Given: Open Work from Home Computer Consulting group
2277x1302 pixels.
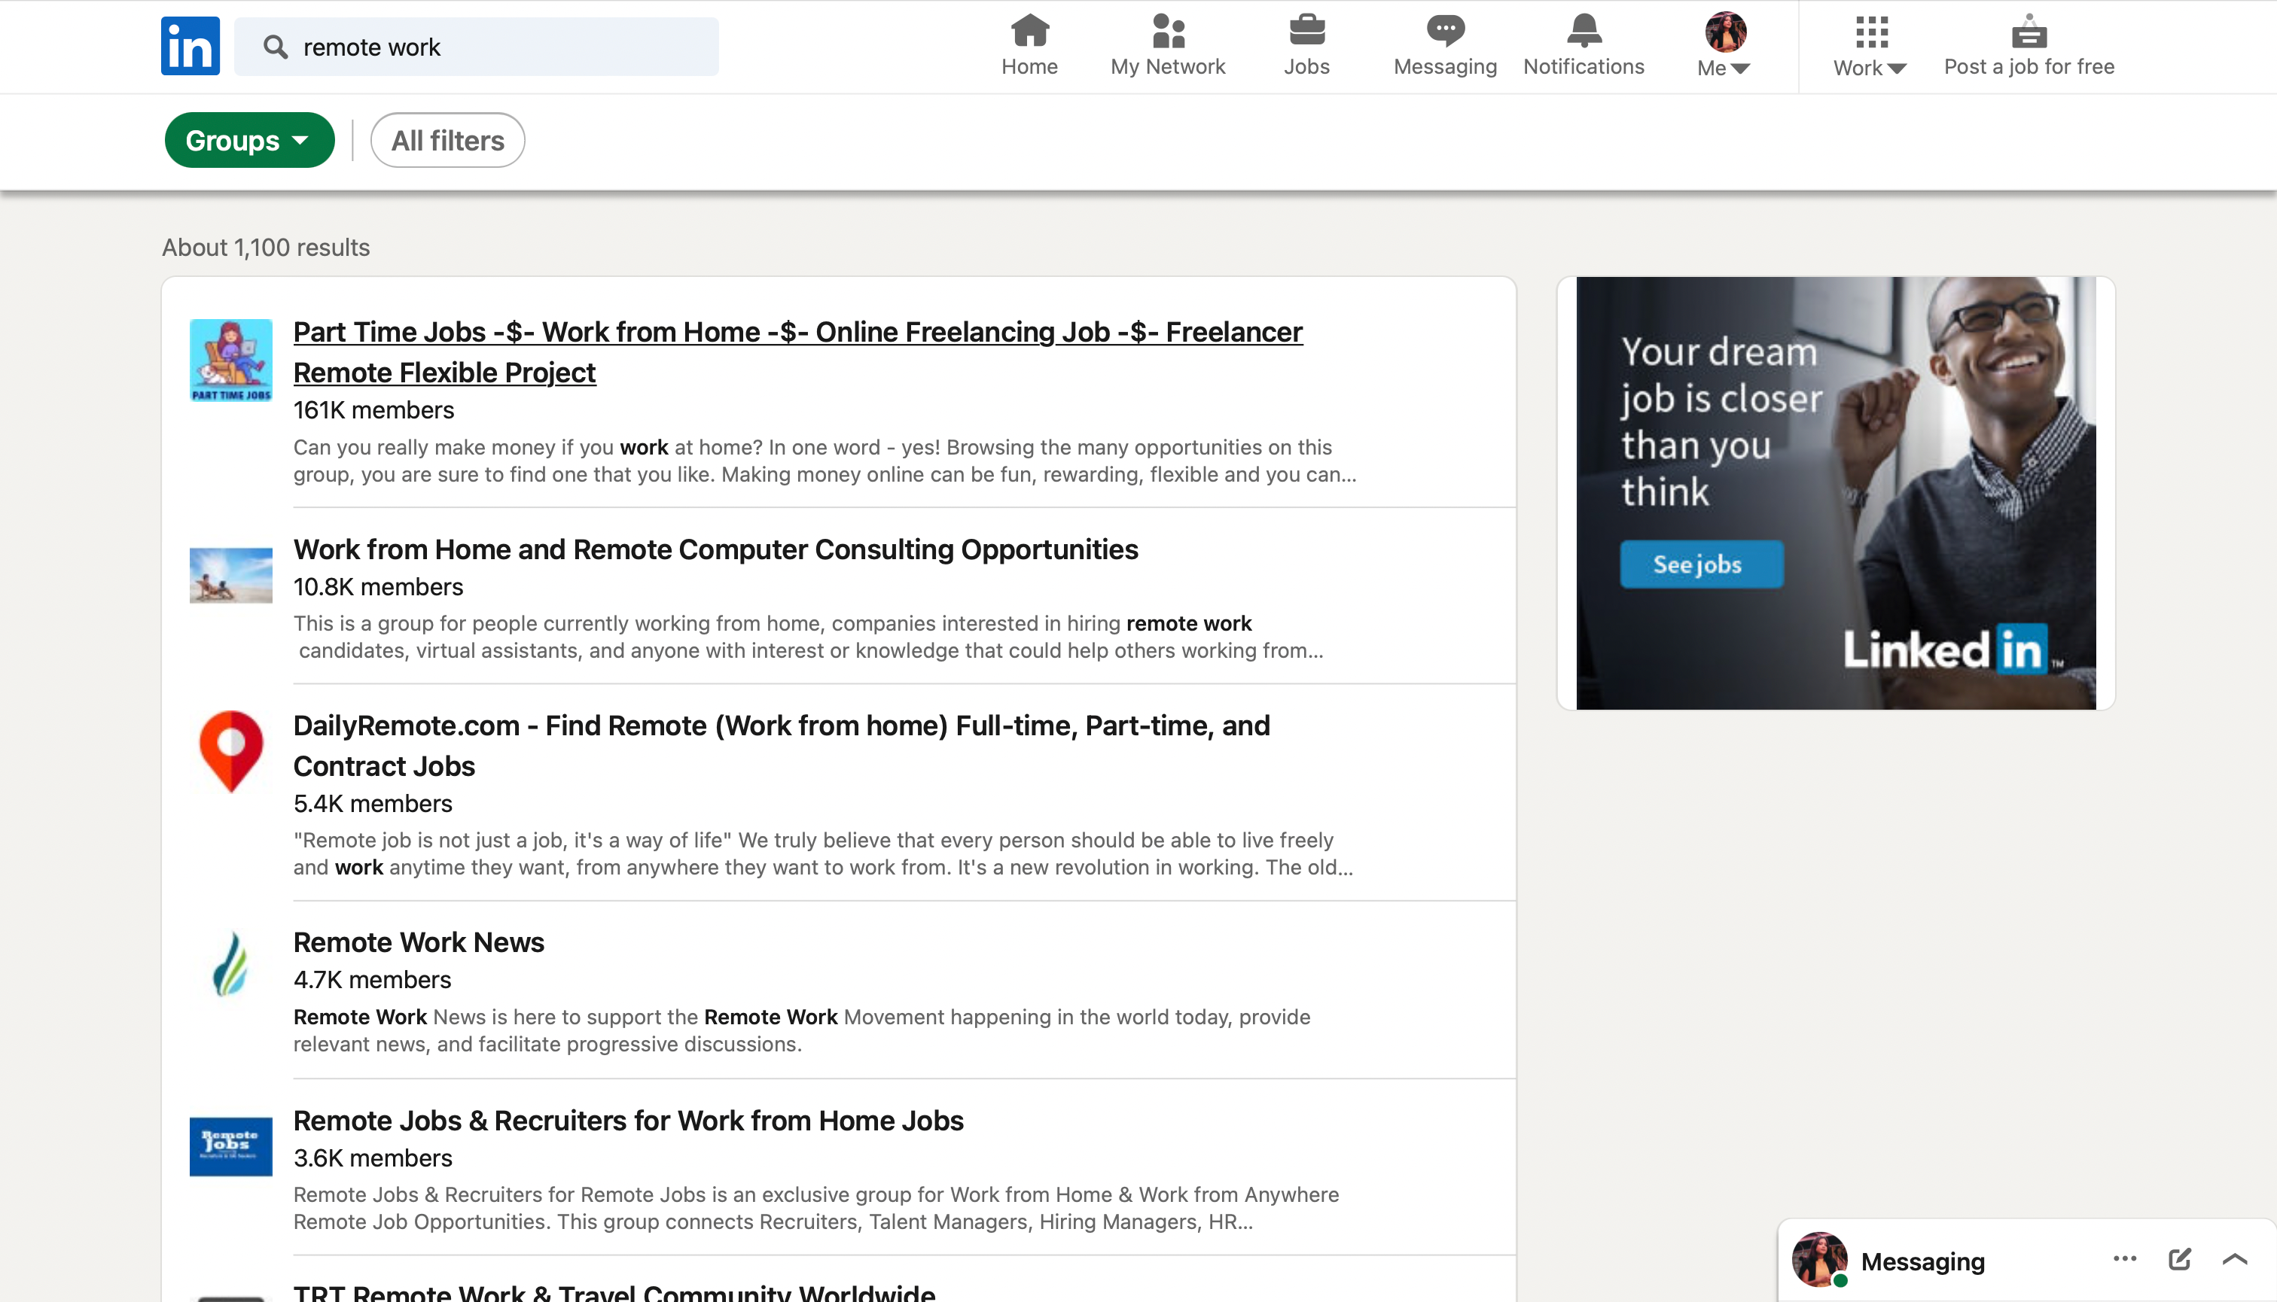Looking at the screenshot, I should (x=715, y=549).
